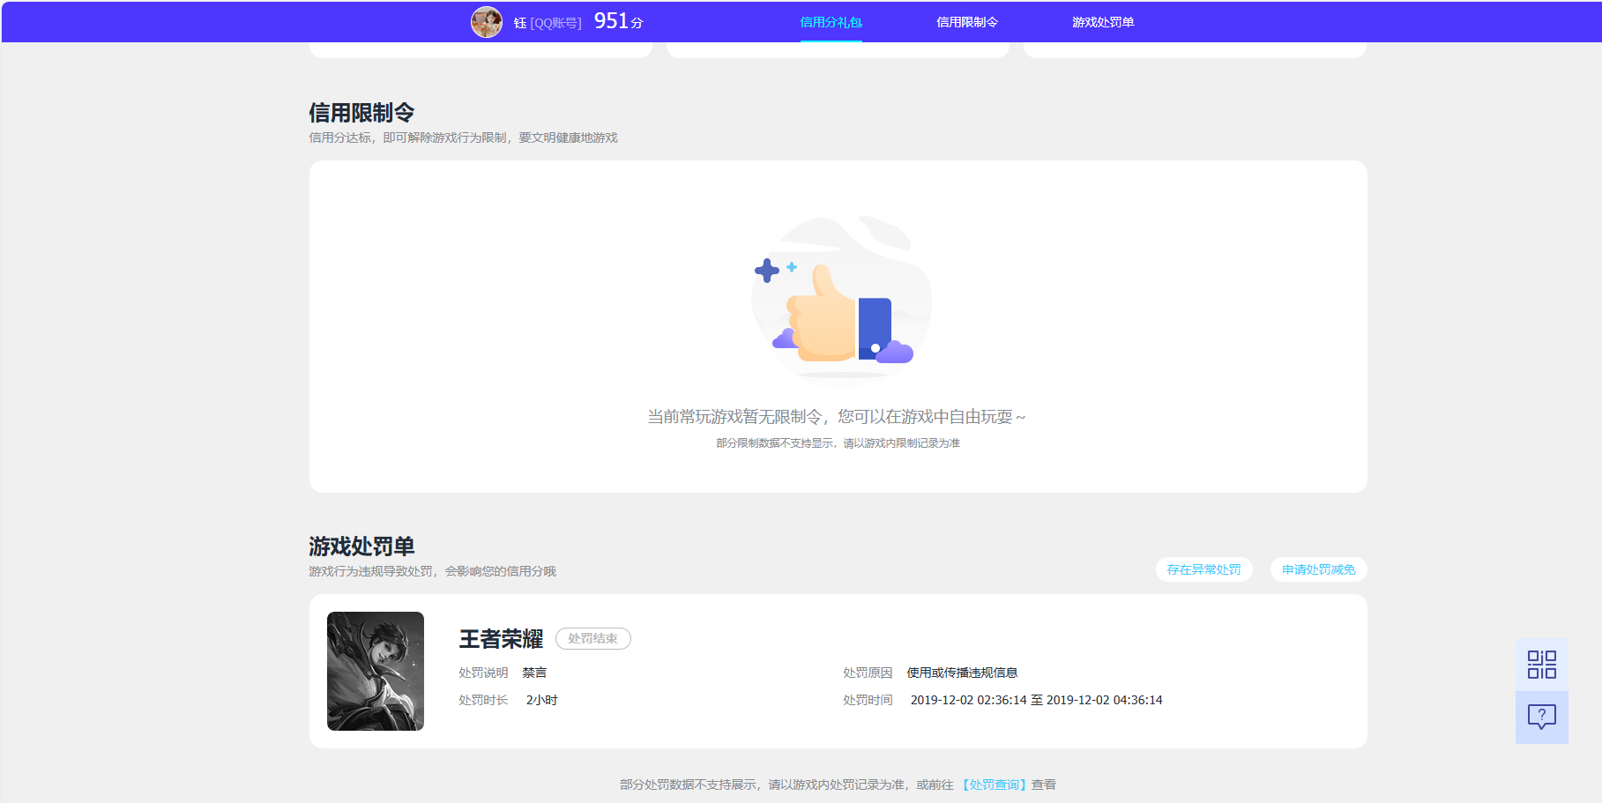The image size is (1602, 803).
Task: Click the 使用或传播违规信息 reason text
Action: pyautogui.click(x=962, y=673)
